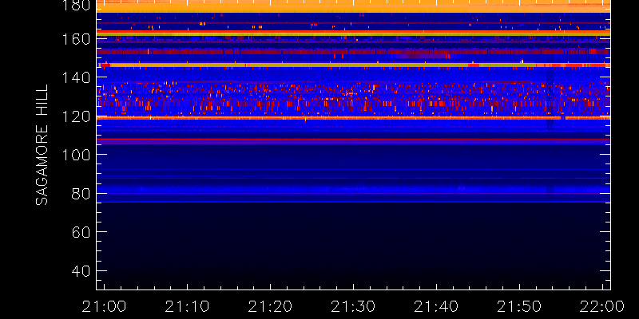Click the 120 frequency axis label

(x=77, y=116)
